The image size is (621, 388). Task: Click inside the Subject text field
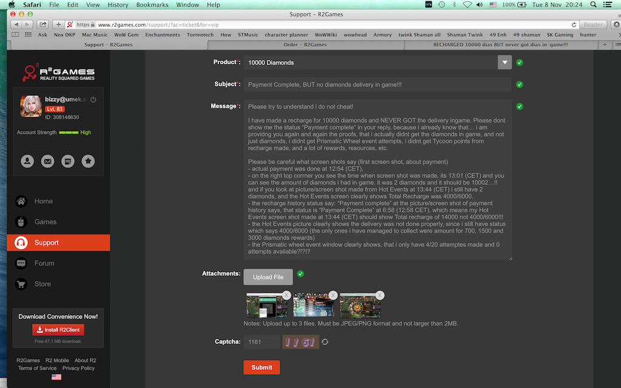pos(377,84)
